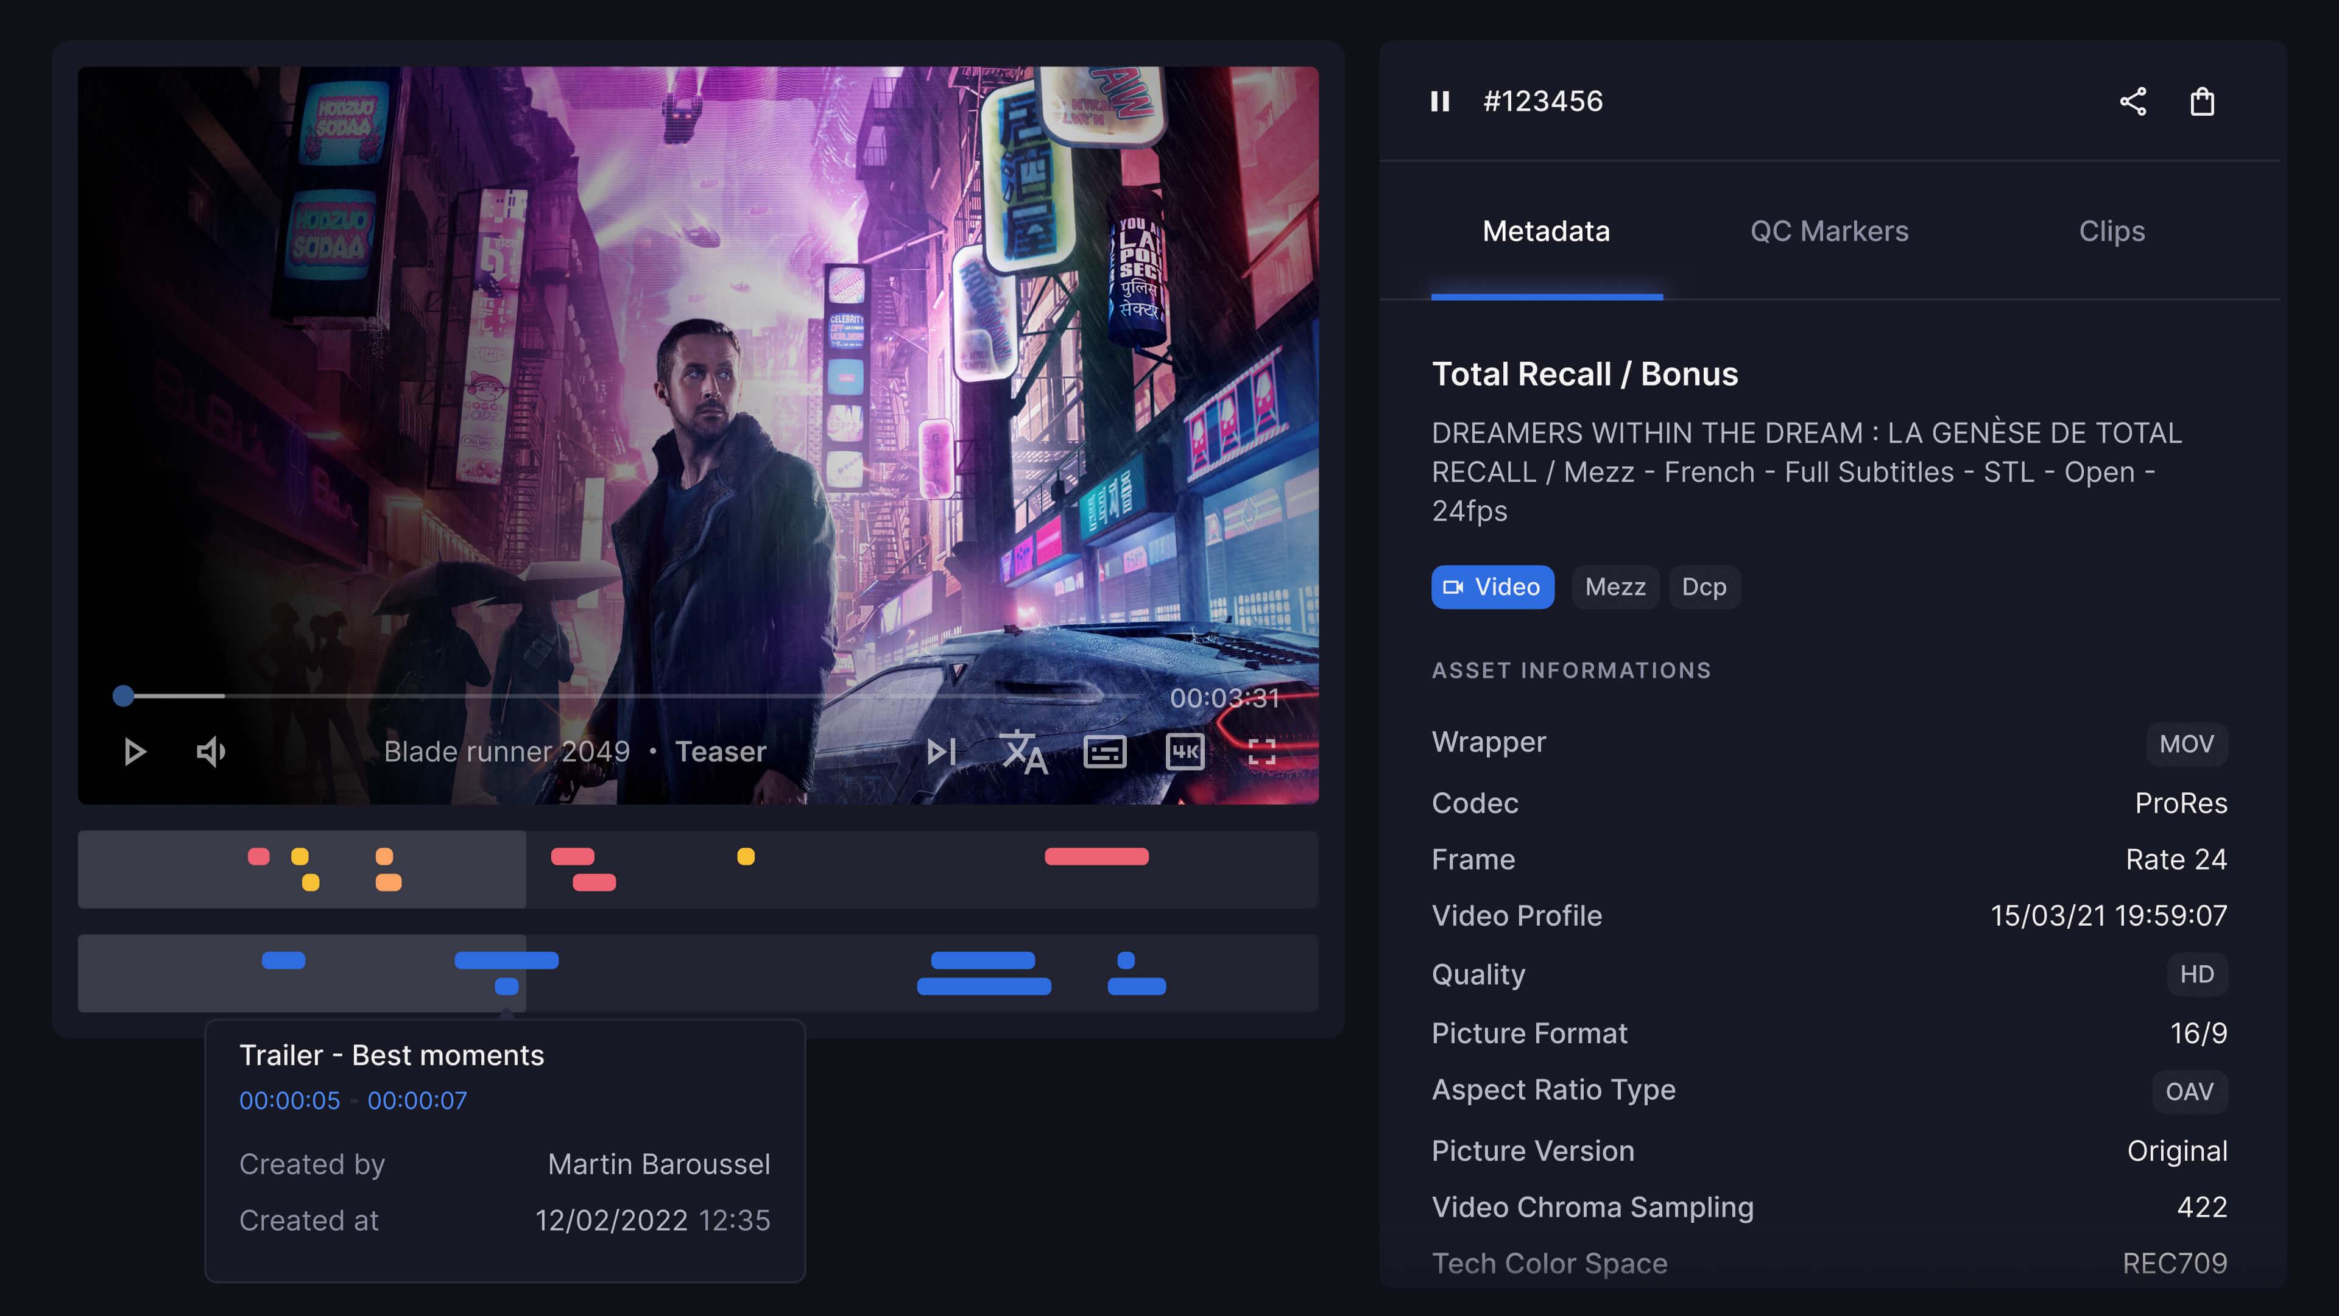Select small blue clip above the tooltip
2339x1316 pixels.
[x=507, y=987]
